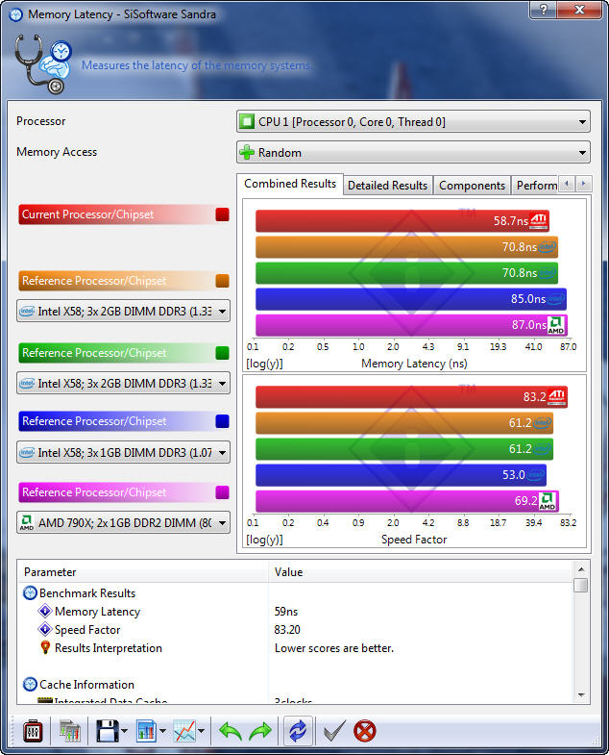Viewport: 609px width, 755px height.
Task: Open the green reference Intel X58 3x 2GB dropdown
Action: click(x=123, y=384)
